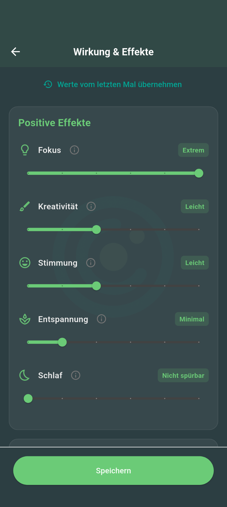The height and width of the screenshot is (507, 227).
Task: Click the 'Nicht spürbar' badge
Action: 183,375
